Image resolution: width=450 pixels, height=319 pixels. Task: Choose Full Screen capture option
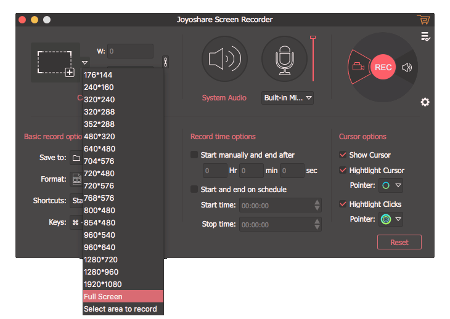(123, 297)
